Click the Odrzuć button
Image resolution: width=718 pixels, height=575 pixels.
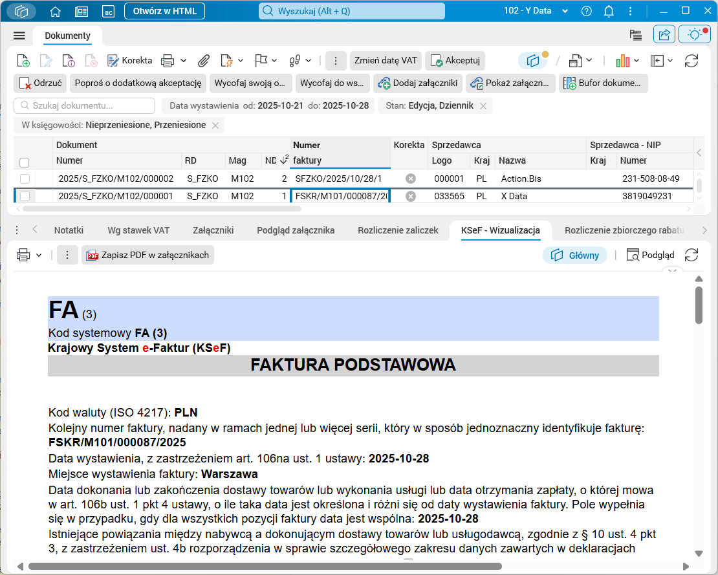click(40, 83)
